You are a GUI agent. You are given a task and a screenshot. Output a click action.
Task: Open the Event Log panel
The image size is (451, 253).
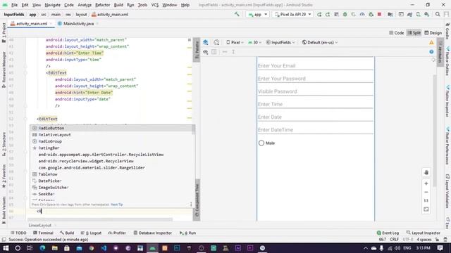pyautogui.click(x=388, y=233)
